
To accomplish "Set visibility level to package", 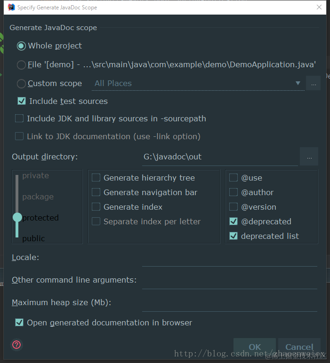I will [38, 197].
